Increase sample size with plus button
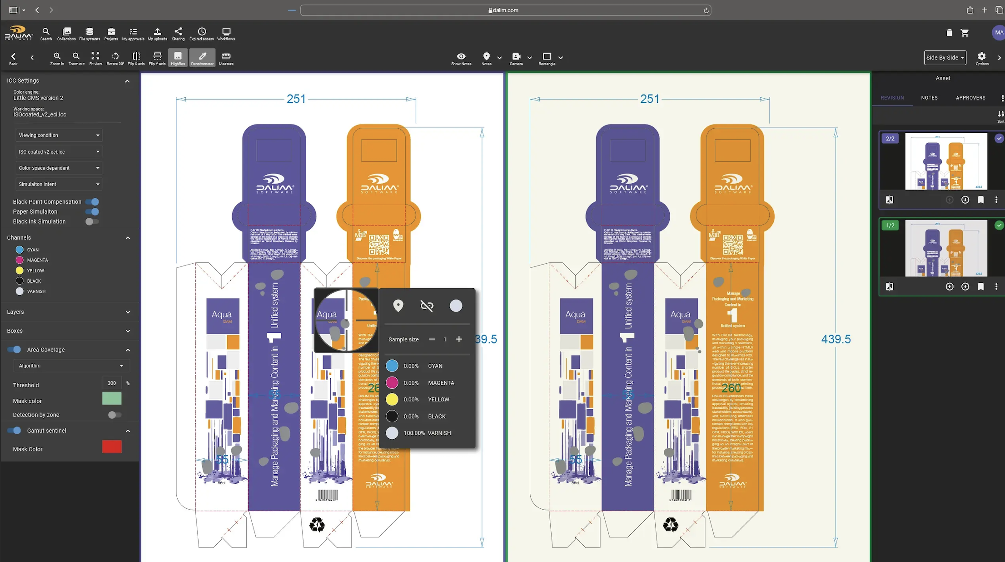This screenshot has height=562, width=1005. pos(459,339)
